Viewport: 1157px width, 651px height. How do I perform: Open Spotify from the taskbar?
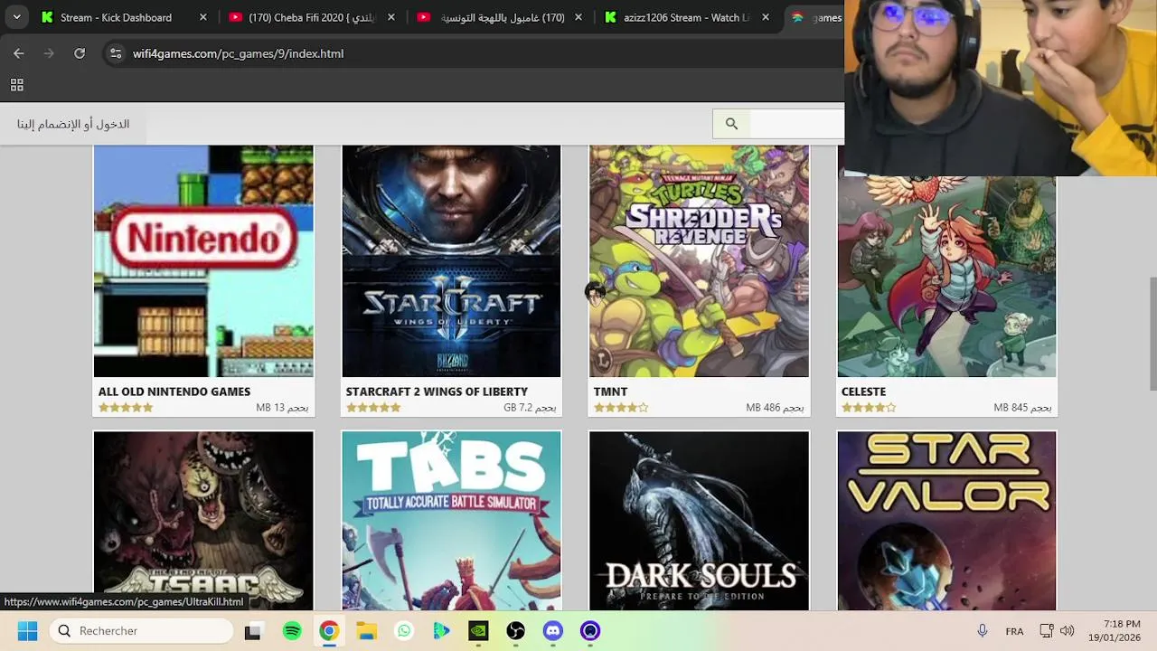click(x=292, y=631)
